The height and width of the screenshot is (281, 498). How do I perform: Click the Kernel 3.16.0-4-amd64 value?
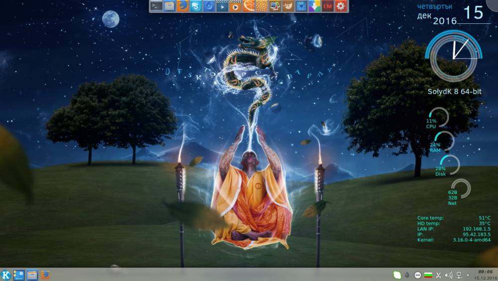click(x=471, y=240)
